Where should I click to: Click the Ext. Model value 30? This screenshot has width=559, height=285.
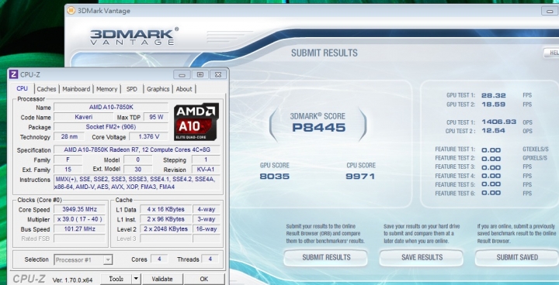point(137,170)
